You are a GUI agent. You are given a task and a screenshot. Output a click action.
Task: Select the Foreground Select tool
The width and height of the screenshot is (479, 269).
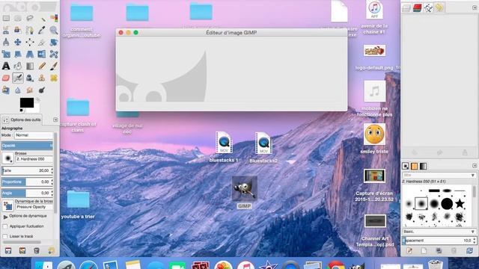18,30
